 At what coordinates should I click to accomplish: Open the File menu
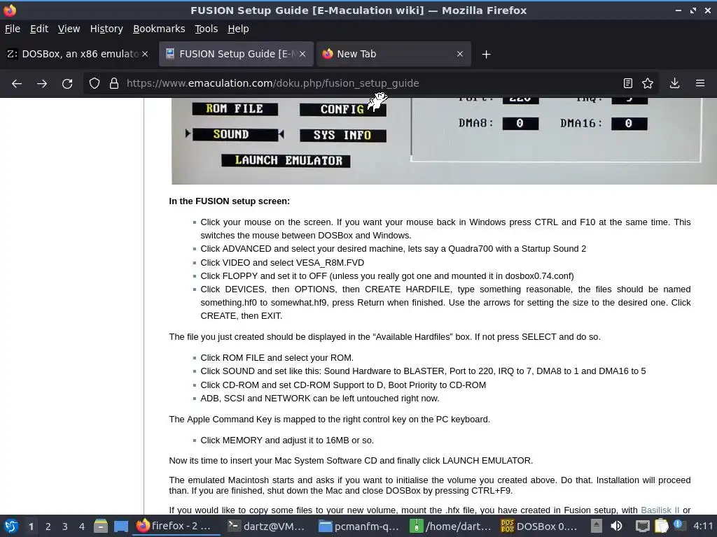[13, 29]
